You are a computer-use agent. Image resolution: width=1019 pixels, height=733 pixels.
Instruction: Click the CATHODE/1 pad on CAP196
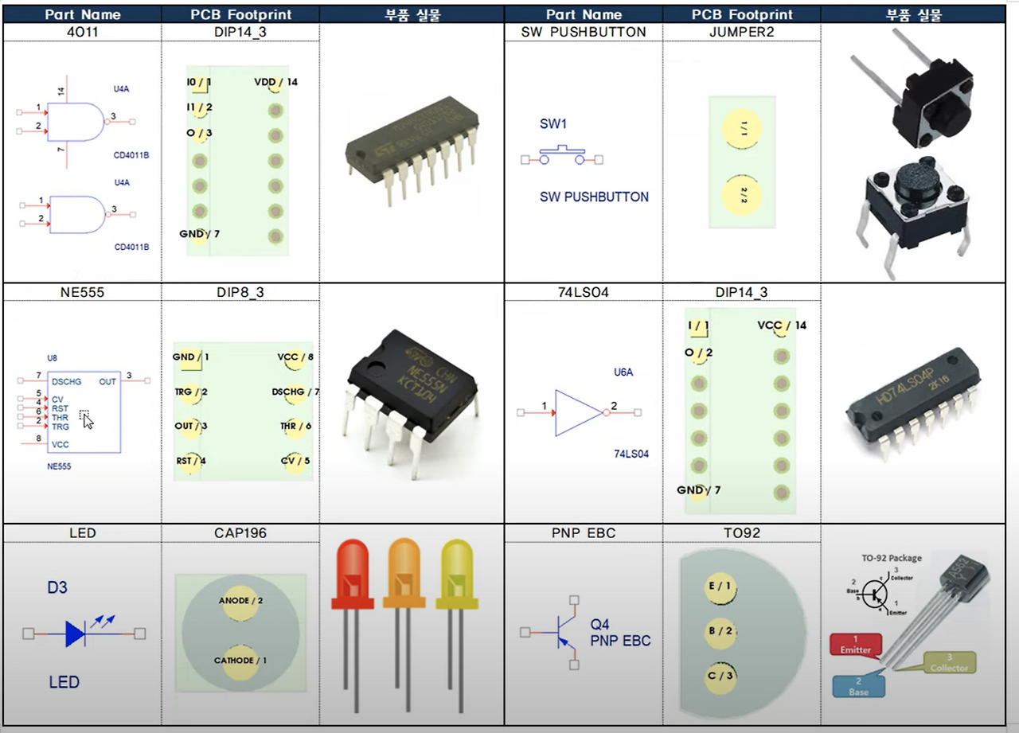coord(241,662)
